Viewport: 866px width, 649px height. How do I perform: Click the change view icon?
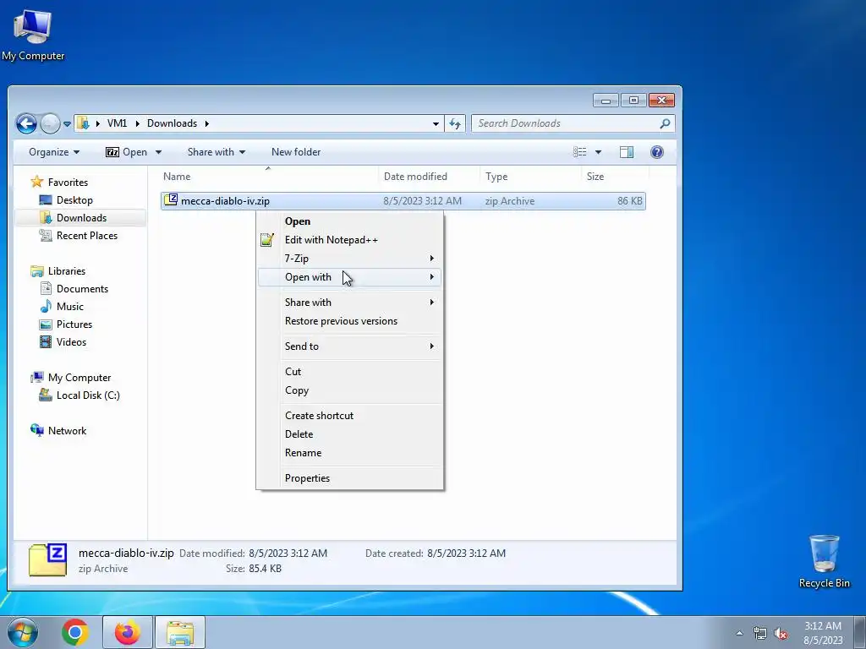pos(580,152)
